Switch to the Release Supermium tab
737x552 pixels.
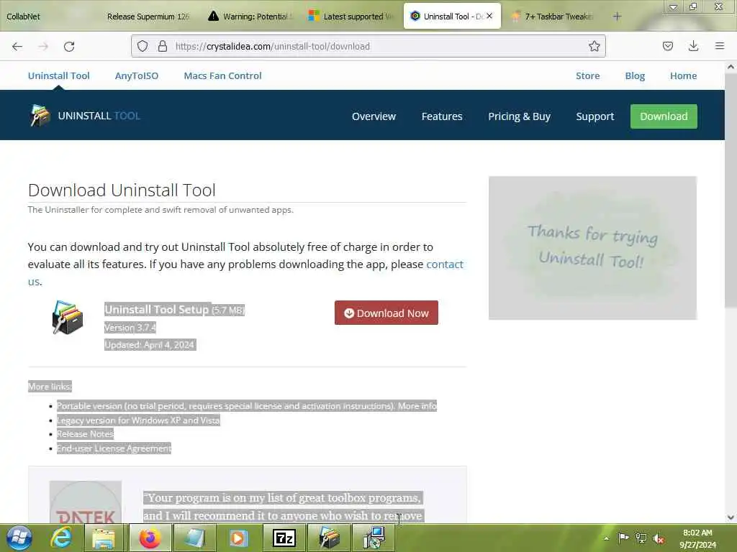click(148, 17)
